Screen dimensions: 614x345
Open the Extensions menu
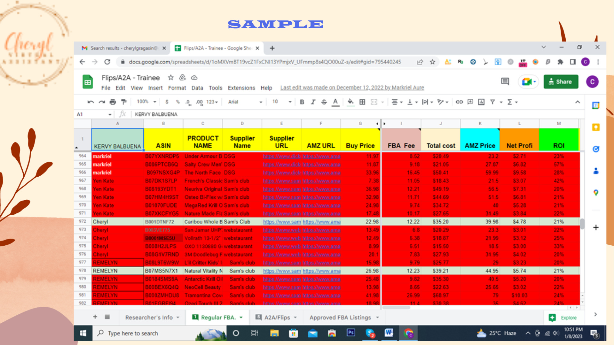[241, 88]
